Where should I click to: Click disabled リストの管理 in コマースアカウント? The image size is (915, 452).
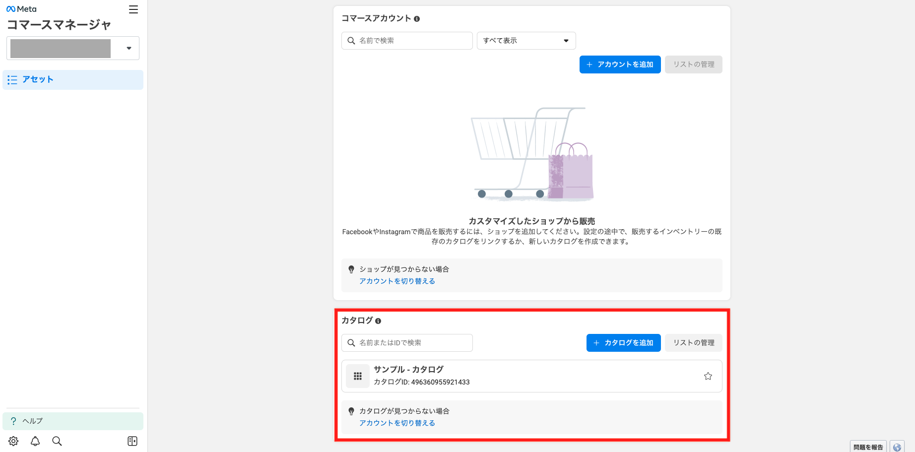694,65
